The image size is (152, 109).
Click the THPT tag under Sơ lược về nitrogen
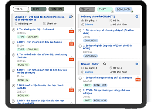[x=87, y=85]
